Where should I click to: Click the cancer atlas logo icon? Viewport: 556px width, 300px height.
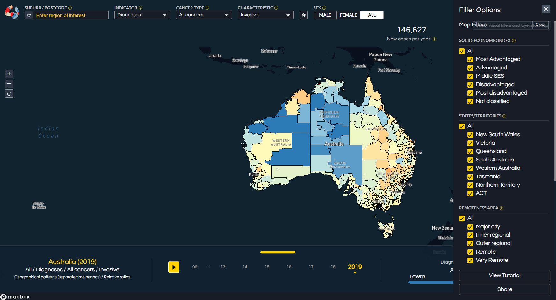coord(12,12)
